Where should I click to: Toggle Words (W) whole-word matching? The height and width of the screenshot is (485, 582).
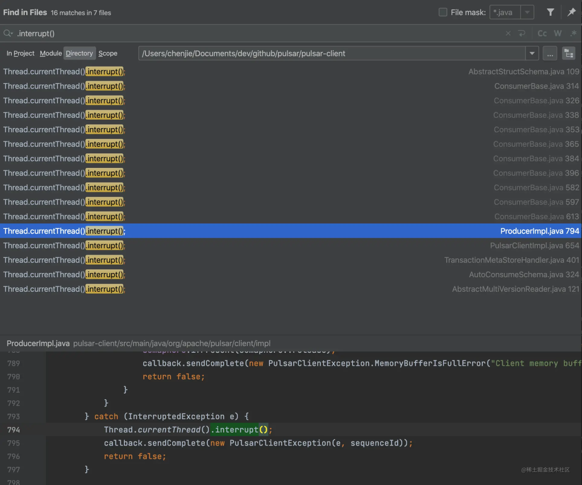tap(558, 33)
